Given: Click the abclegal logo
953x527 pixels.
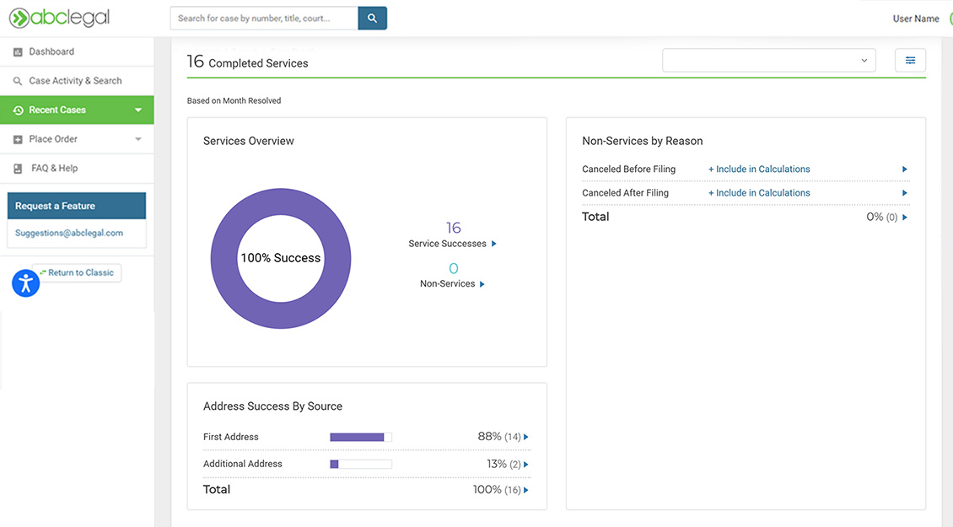Looking at the screenshot, I should click(x=59, y=18).
